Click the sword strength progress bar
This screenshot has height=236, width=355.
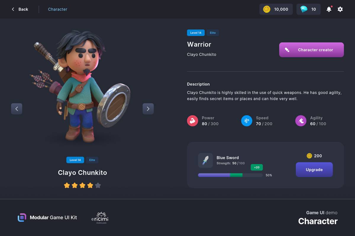click(x=230, y=175)
